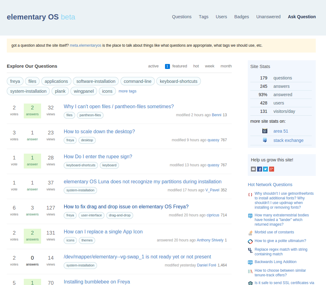
Task: Click the themes tag
Action: [87, 240]
